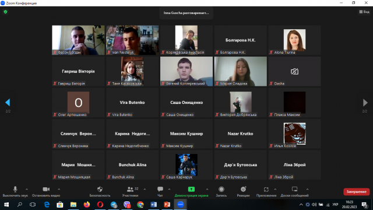Stop video with the camera toggle
This screenshot has height=210, width=373.
(46, 189)
